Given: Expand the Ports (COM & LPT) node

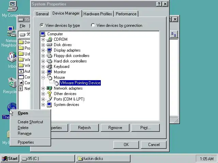Looking at the screenshot, I should pyautogui.click(x=43, y=99).
